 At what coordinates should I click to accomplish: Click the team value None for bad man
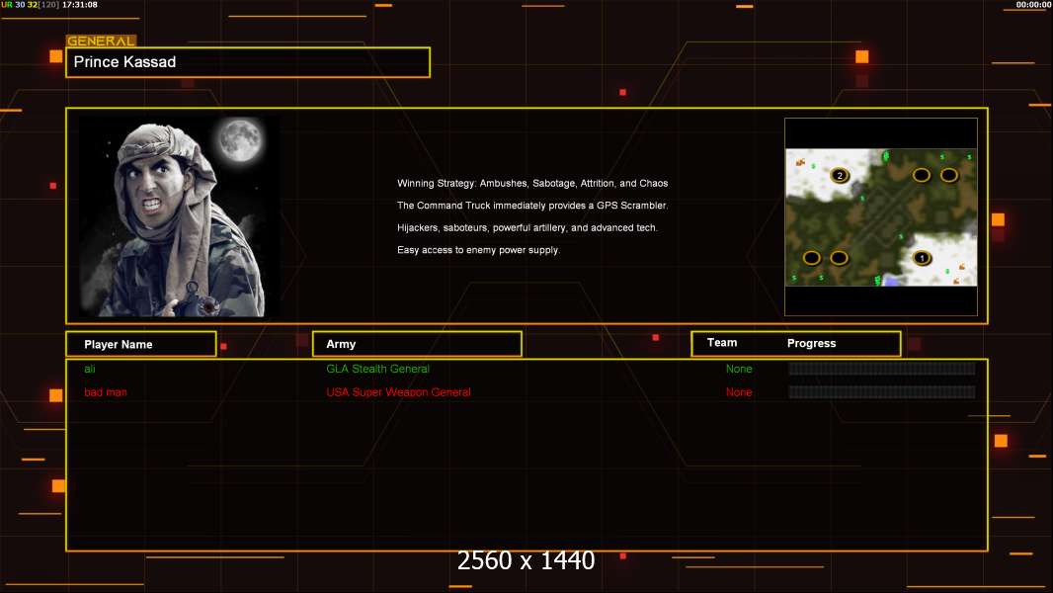pyautogui.click(x=739, y=392)
